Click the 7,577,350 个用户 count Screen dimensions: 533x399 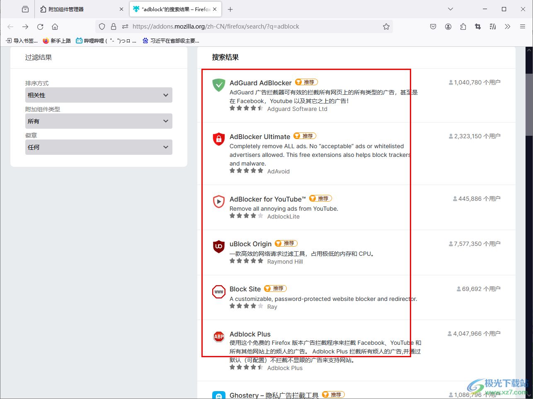(x=475, y=244)
